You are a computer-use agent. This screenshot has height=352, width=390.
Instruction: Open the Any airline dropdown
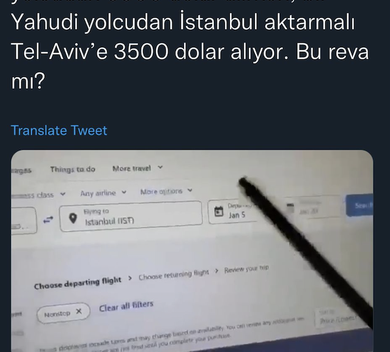coord(103,193)
